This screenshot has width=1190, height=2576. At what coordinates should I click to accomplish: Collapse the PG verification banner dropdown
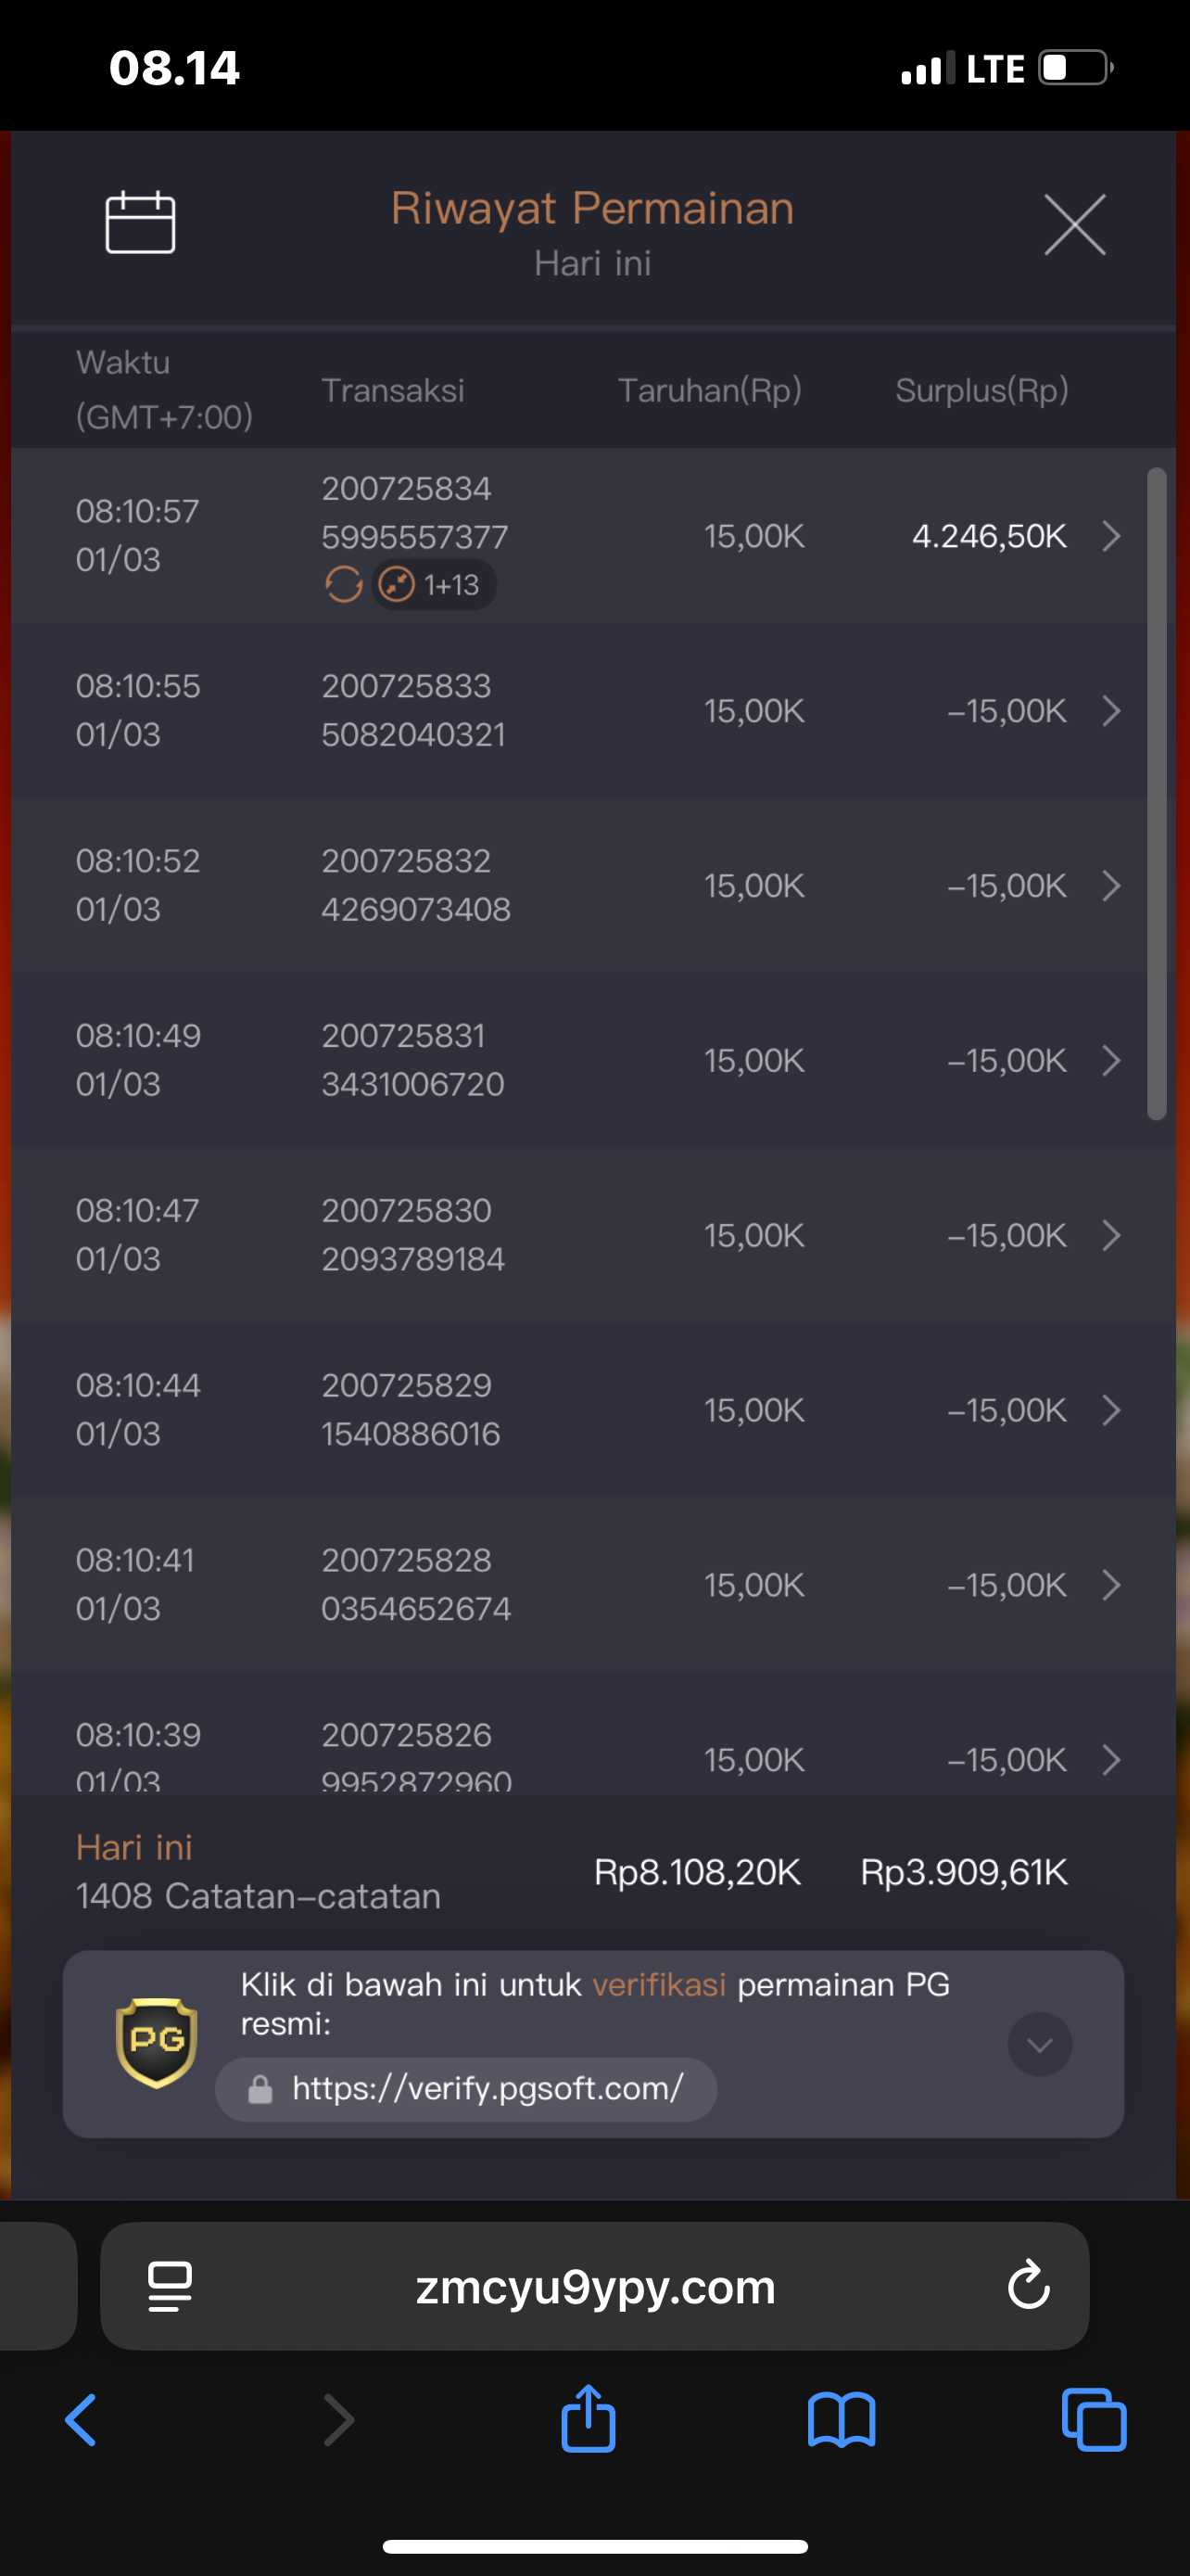click(1039, 2044)
